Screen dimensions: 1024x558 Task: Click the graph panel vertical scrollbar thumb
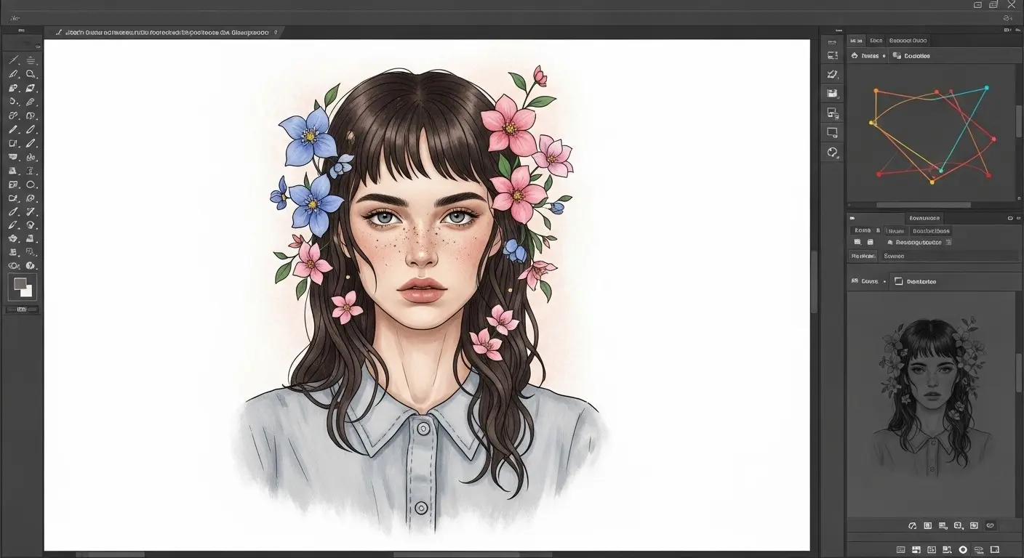coord(1019,120)
